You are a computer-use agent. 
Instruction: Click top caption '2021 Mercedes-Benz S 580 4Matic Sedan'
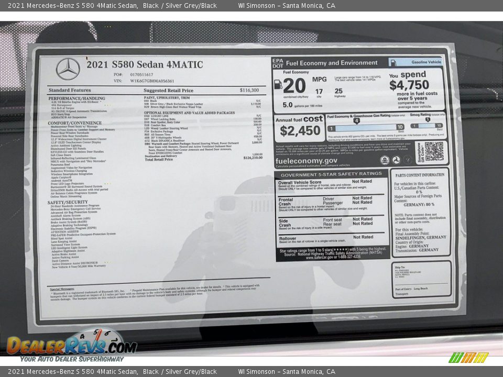73,5
